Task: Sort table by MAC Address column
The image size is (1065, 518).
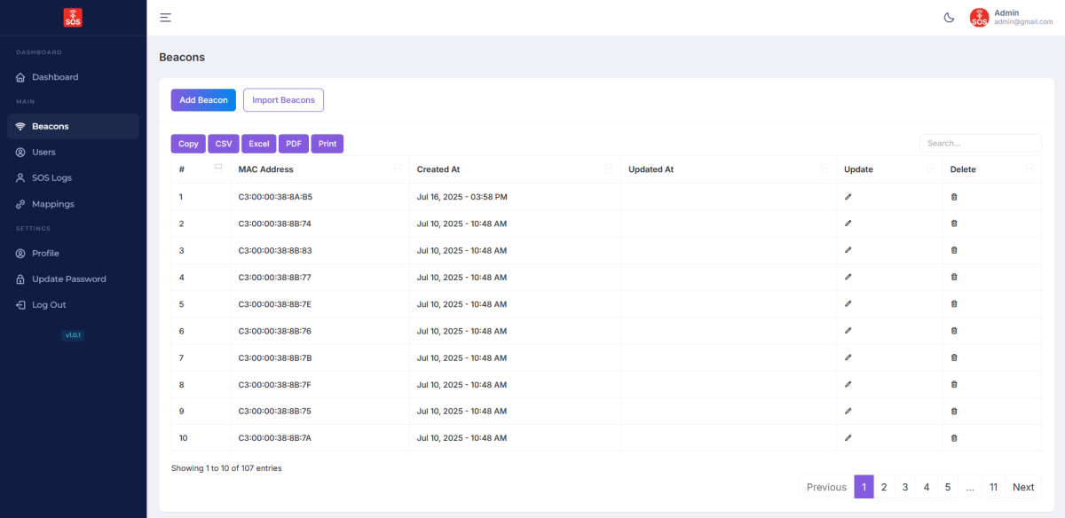Action: pyautogui.click(x=266, y=169)
